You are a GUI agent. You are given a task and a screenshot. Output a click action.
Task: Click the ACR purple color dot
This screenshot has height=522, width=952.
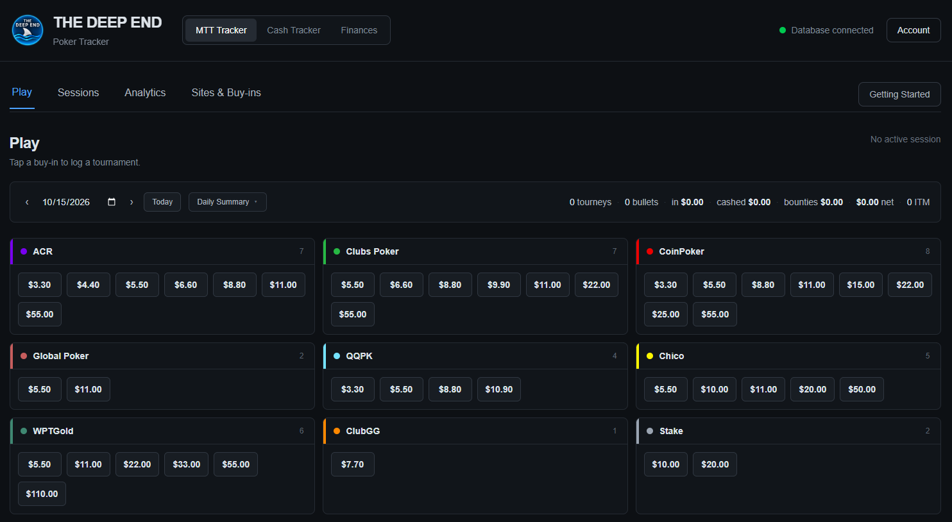(x=24, y=251)
